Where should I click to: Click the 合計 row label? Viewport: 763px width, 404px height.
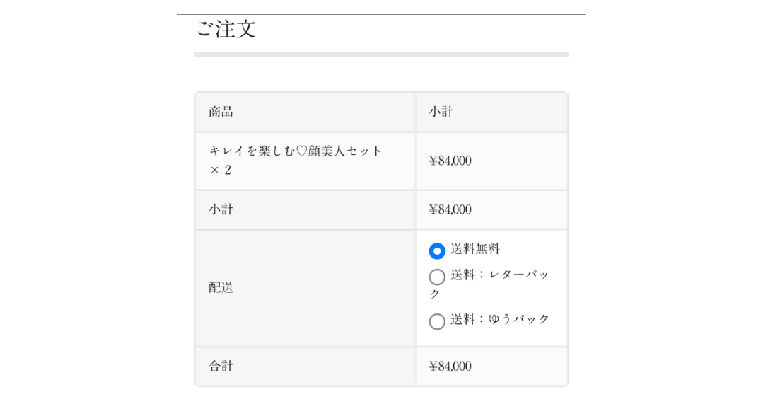click(221, 366)
